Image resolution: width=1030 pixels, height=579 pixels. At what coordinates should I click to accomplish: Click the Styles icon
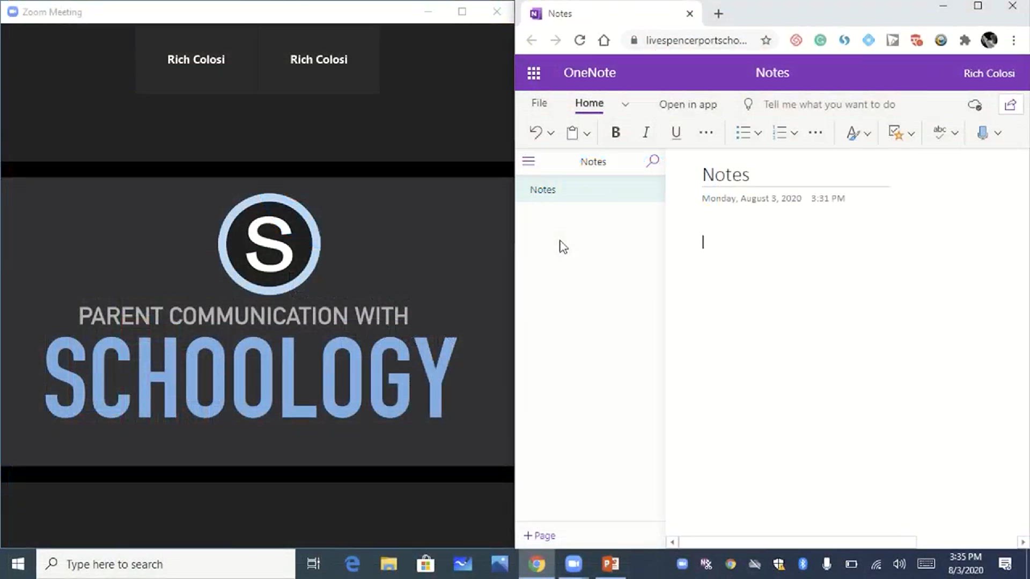click(852, 133)
